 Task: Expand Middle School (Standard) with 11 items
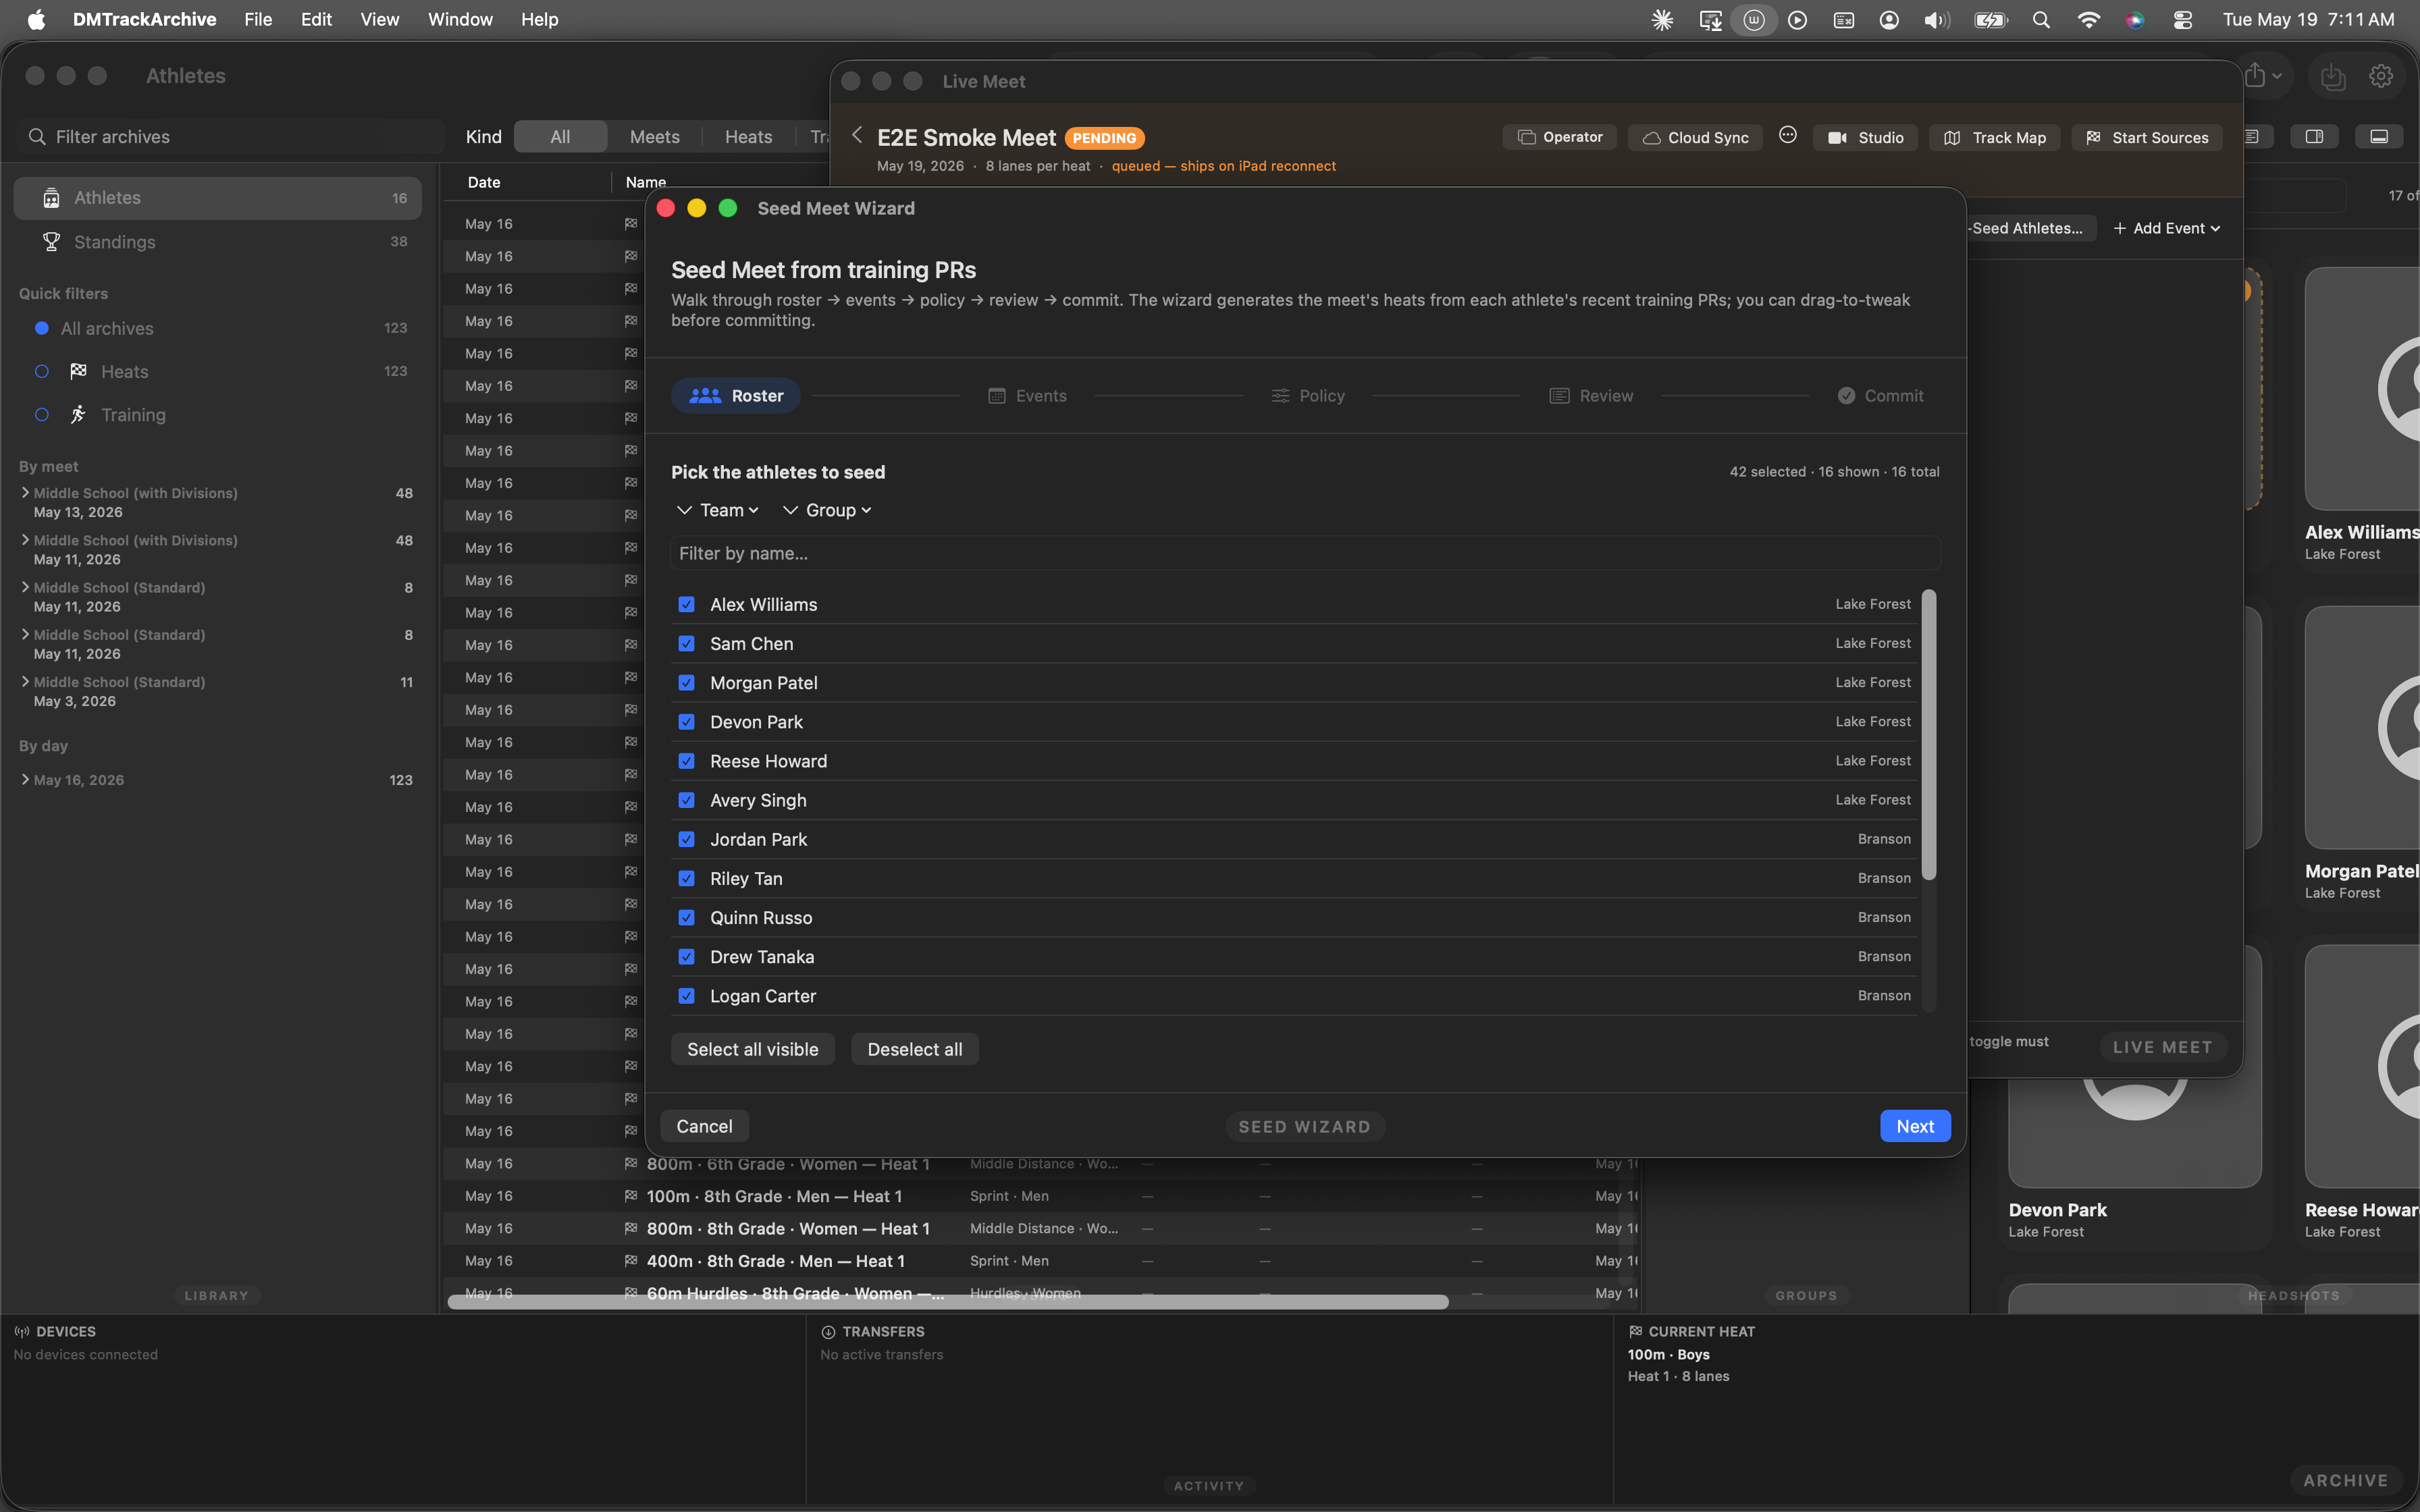click(x=25, y=681)
